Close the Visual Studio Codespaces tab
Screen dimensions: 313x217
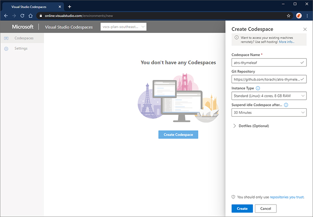tap(60, 7)
